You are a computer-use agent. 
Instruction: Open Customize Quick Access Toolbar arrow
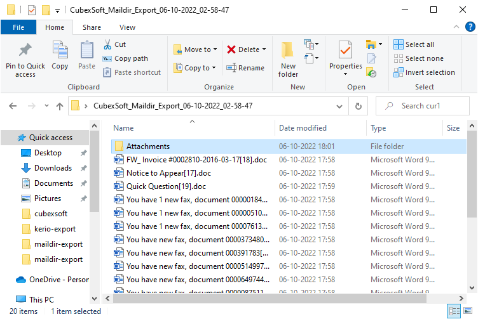pyautogui.click(x=57, y=11)
